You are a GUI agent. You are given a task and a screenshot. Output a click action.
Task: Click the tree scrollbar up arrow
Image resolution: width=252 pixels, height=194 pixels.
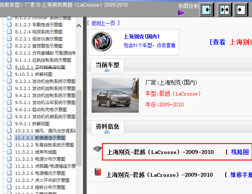[79, 26]
